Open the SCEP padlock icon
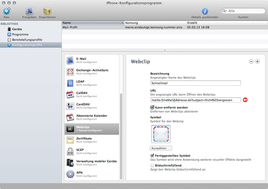This screenshot has width=268, height=189. click(x=70, y=152)
